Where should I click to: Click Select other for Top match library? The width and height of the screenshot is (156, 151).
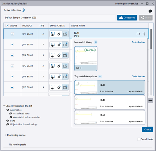(138, 42)
